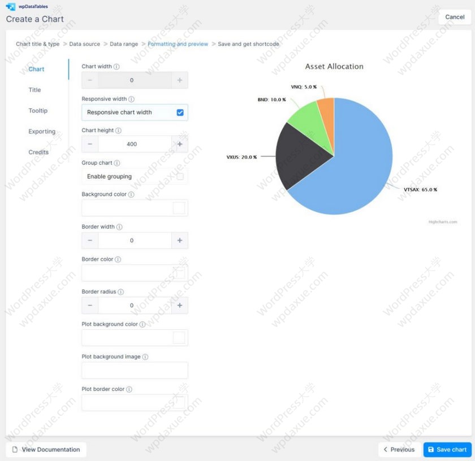Open Chart width info tooltip icon
This screenshot has width=475, height=461.
pyautogui.click(x=116, y=67)
